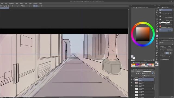Image resolution: width=174 pixels, height=98 pixels.
Task: Select the Auto select wand tool
Action: pyautogui.click(x=157, y=22)
